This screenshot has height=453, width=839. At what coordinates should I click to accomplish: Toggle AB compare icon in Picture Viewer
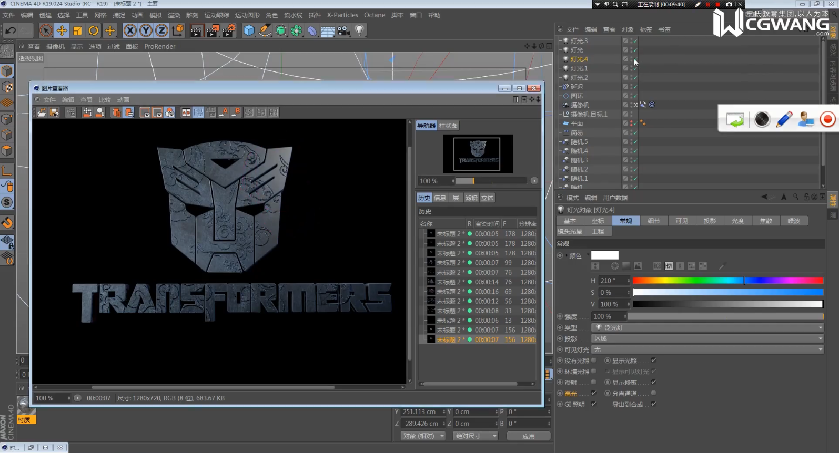(186, 112)
